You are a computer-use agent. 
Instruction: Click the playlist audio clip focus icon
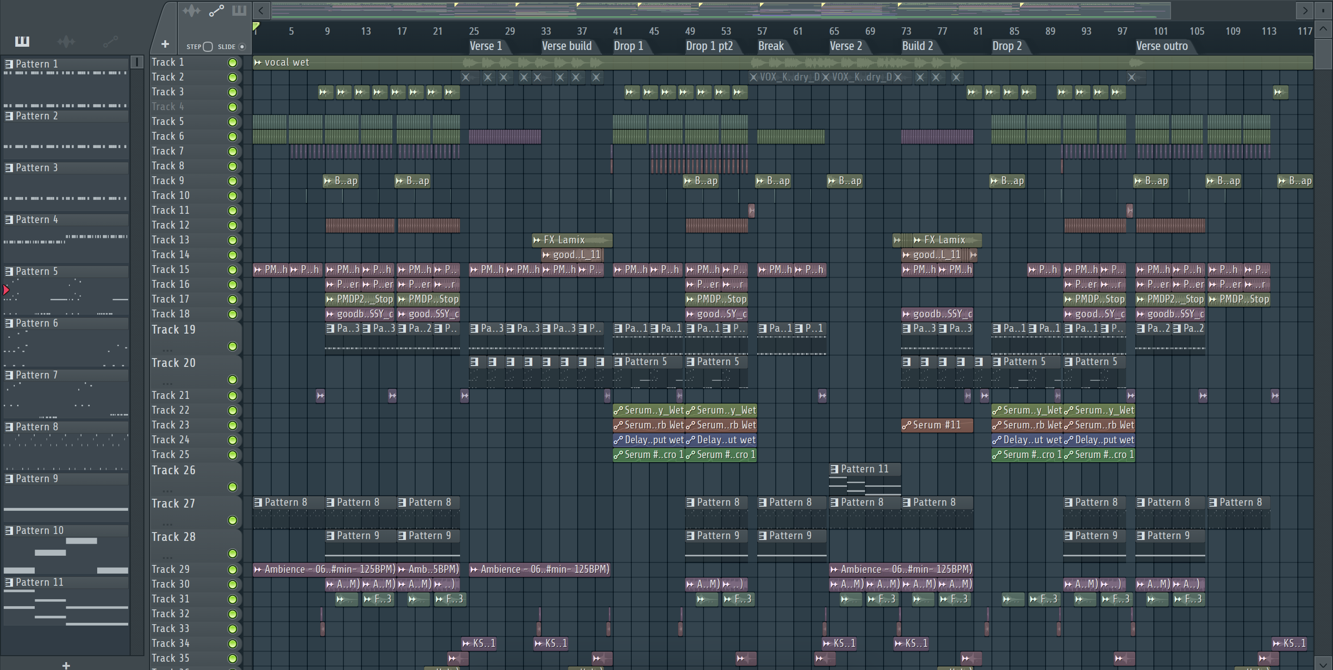tap(192, 10)
